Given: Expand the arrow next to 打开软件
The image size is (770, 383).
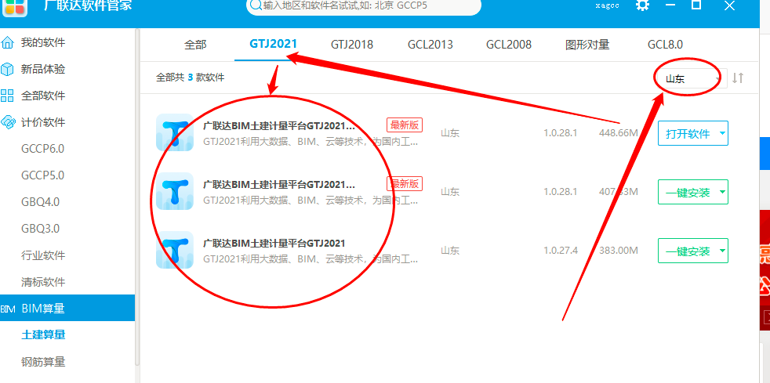Looking at the screenshot, I should [x=722, y=133].
